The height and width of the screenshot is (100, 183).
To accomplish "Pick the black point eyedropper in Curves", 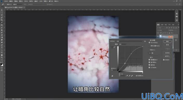I will (127, 76).
